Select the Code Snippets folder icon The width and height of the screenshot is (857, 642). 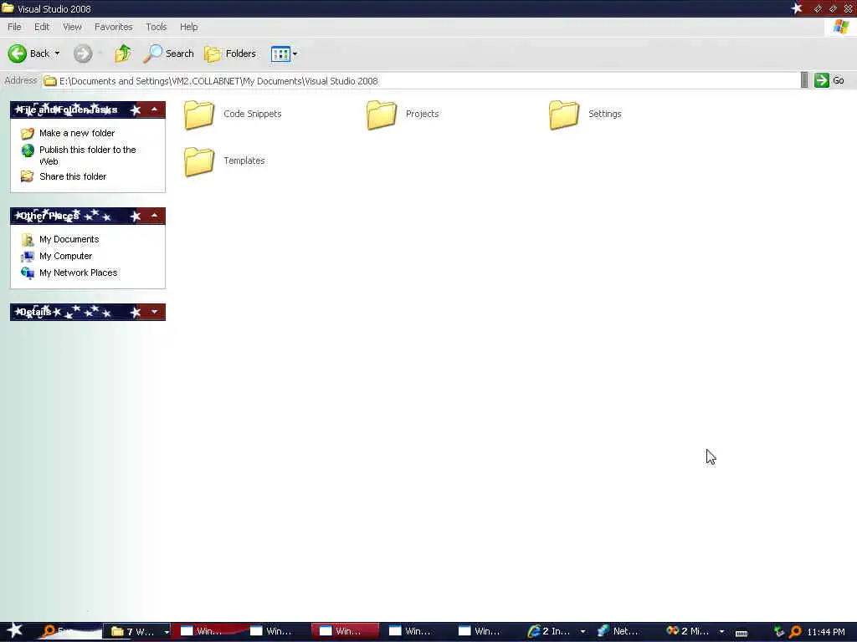point(199,115)
